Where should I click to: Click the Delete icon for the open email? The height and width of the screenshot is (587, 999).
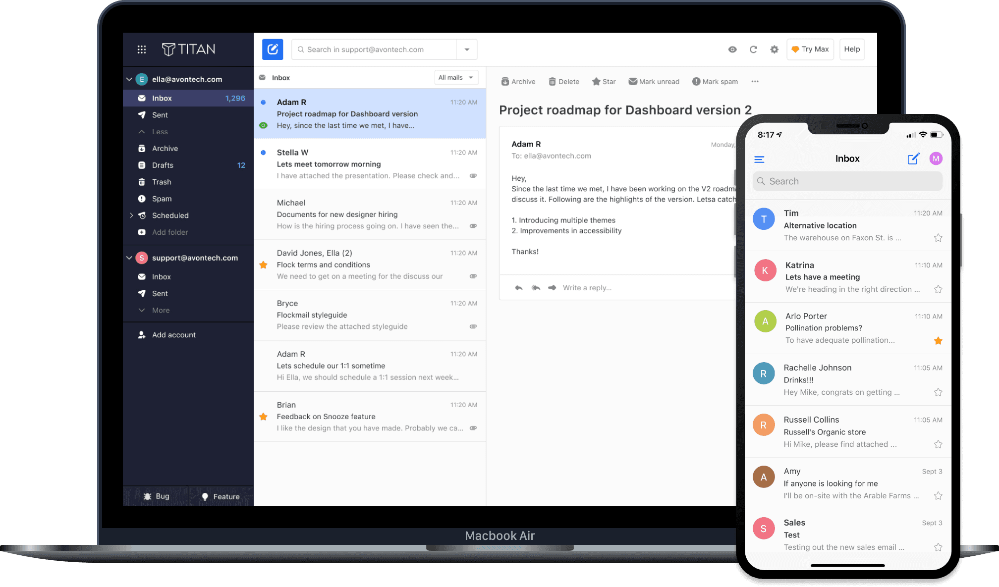[x=553, y=81]
